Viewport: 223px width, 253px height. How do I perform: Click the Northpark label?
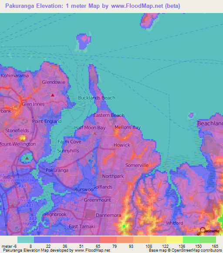pos(113,176)
